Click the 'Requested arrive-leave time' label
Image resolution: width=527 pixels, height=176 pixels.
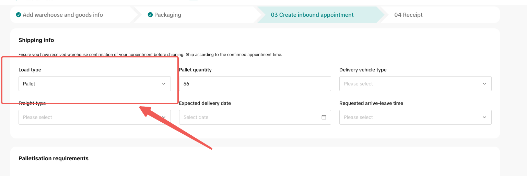371,103
